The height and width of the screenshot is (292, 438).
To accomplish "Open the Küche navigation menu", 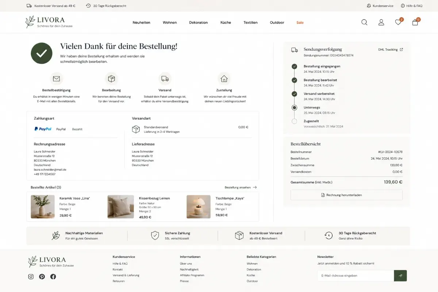I will (226, 23).
